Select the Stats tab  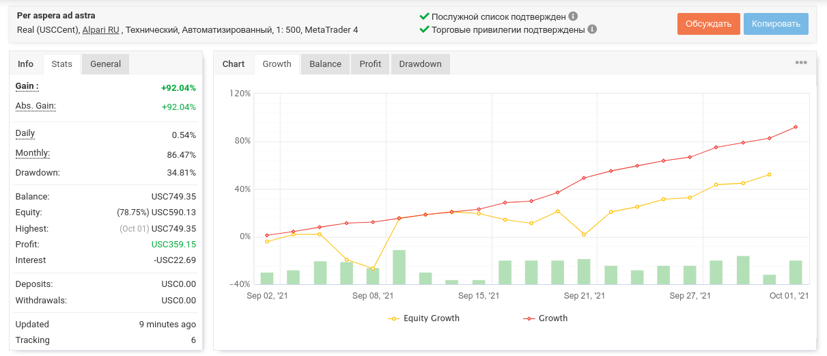[62, 64]
